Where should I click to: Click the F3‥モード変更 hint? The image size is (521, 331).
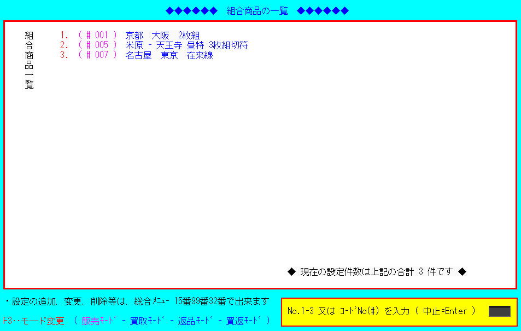(33, 321)
